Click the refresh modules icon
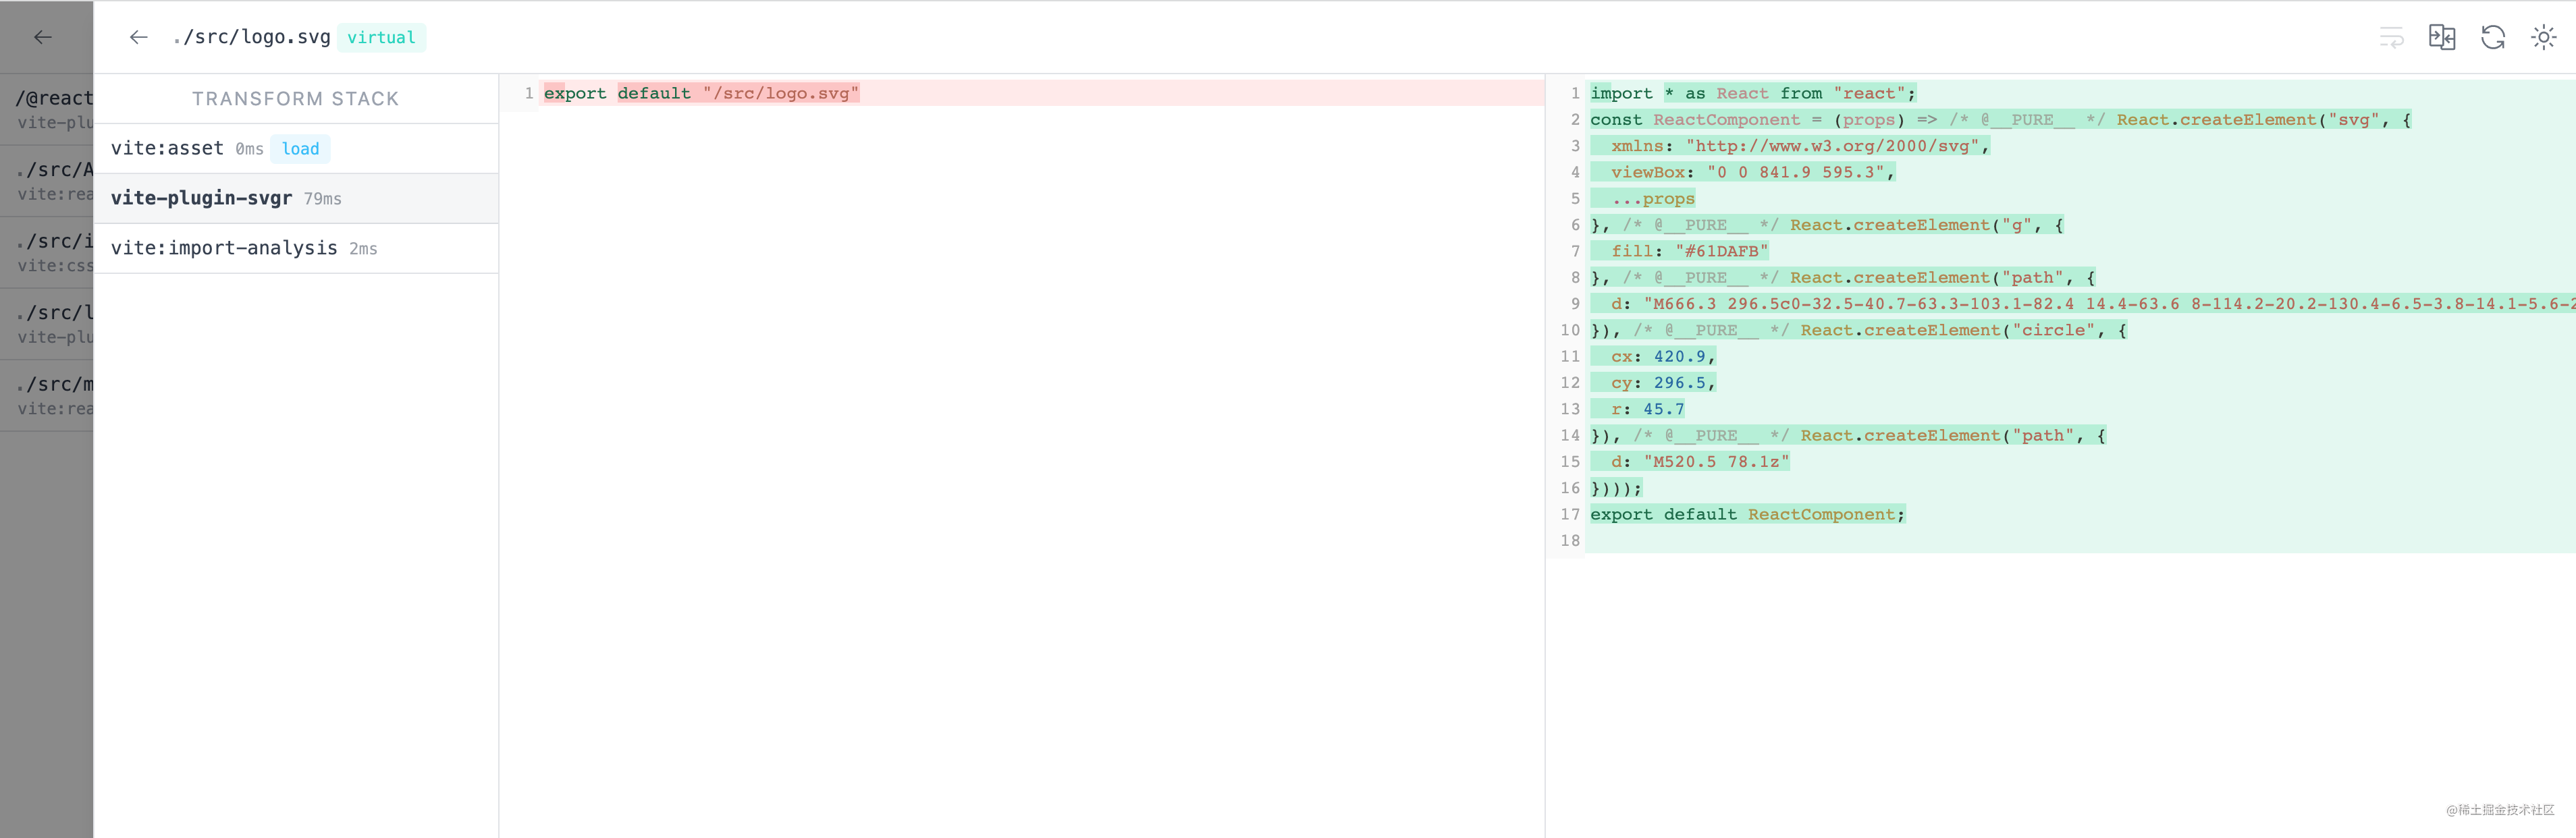The image size is (2576, 838). point(2493,38)
